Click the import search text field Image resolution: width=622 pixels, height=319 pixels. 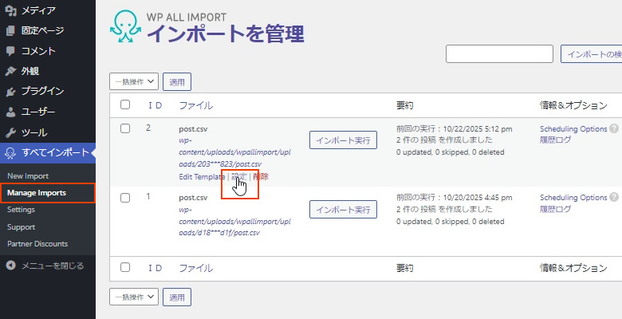499,54
